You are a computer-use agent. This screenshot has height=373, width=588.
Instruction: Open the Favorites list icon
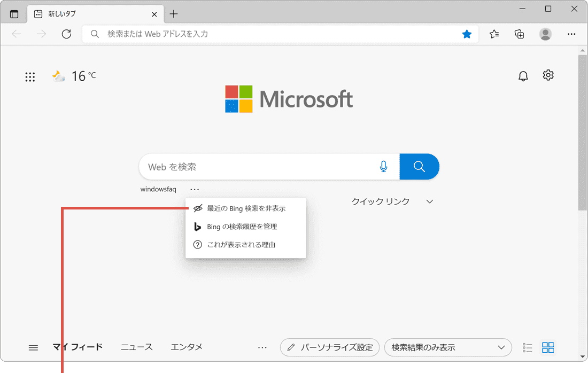[494, 34]
